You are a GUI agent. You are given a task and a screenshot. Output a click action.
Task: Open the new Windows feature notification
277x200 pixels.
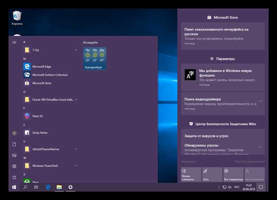223,78
